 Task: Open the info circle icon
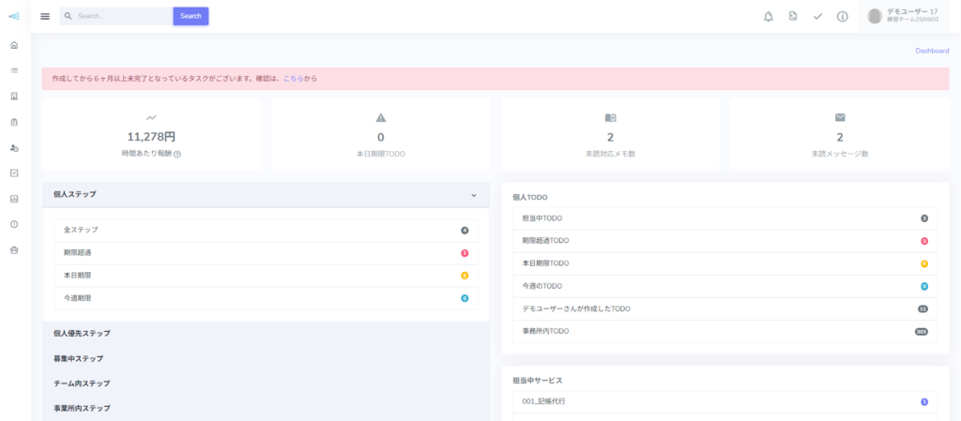(x=842, y=16)
